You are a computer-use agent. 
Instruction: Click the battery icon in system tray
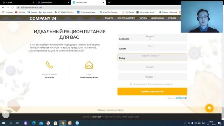pos(199,123)
